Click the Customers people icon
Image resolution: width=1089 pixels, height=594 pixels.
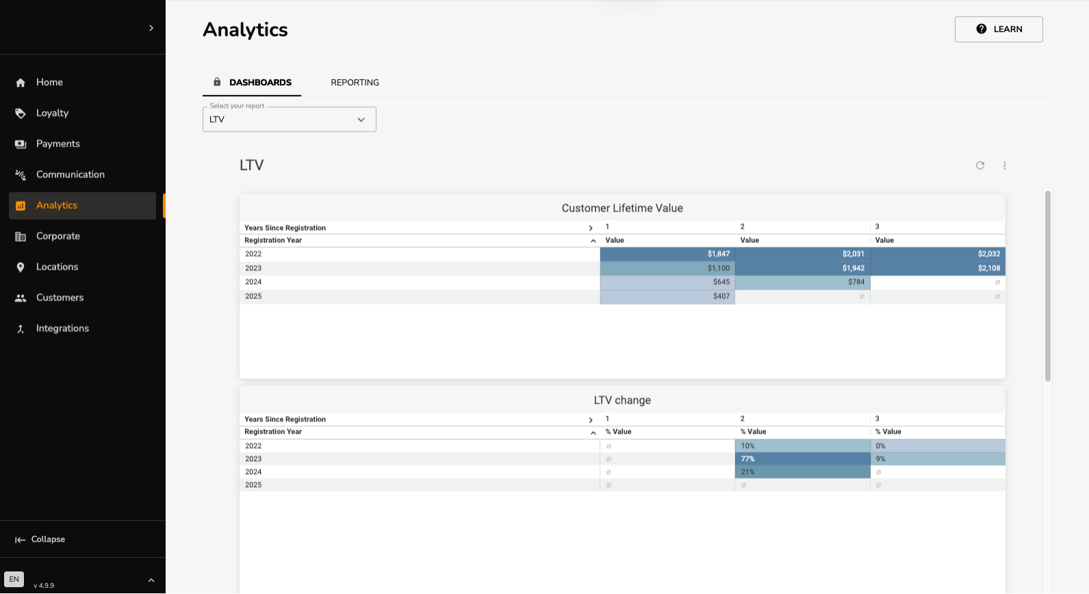(x=21, y=298)
